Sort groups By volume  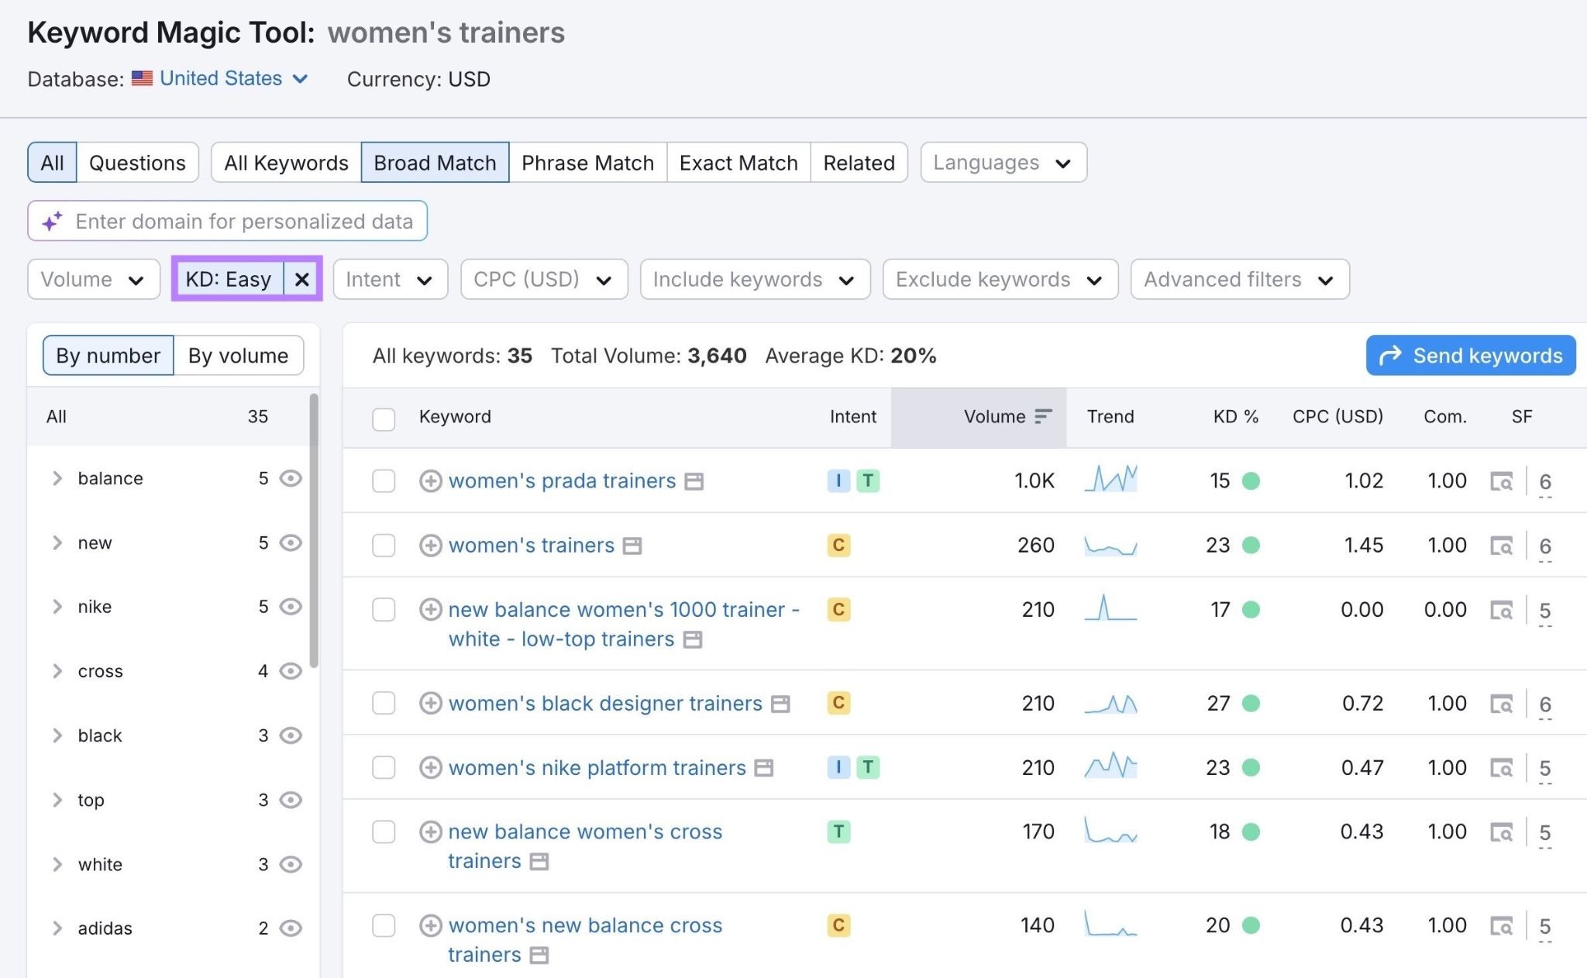(x=239, y=356)
